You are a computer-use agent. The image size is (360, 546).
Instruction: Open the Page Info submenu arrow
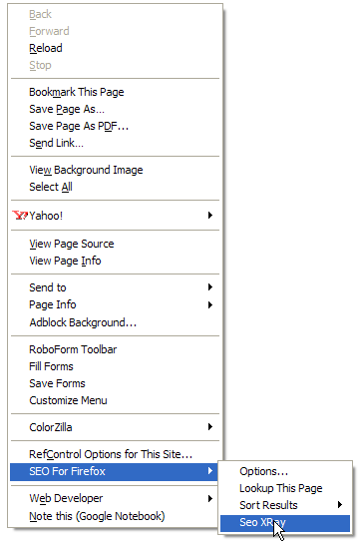click(x=210, y=305)
